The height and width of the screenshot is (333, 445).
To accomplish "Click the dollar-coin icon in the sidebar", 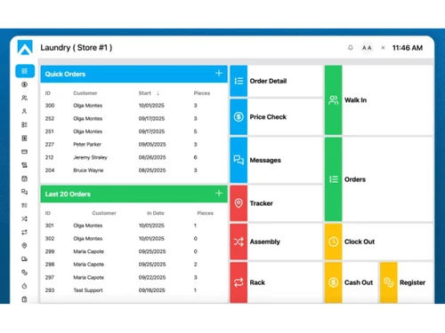I will coord(25,84).
